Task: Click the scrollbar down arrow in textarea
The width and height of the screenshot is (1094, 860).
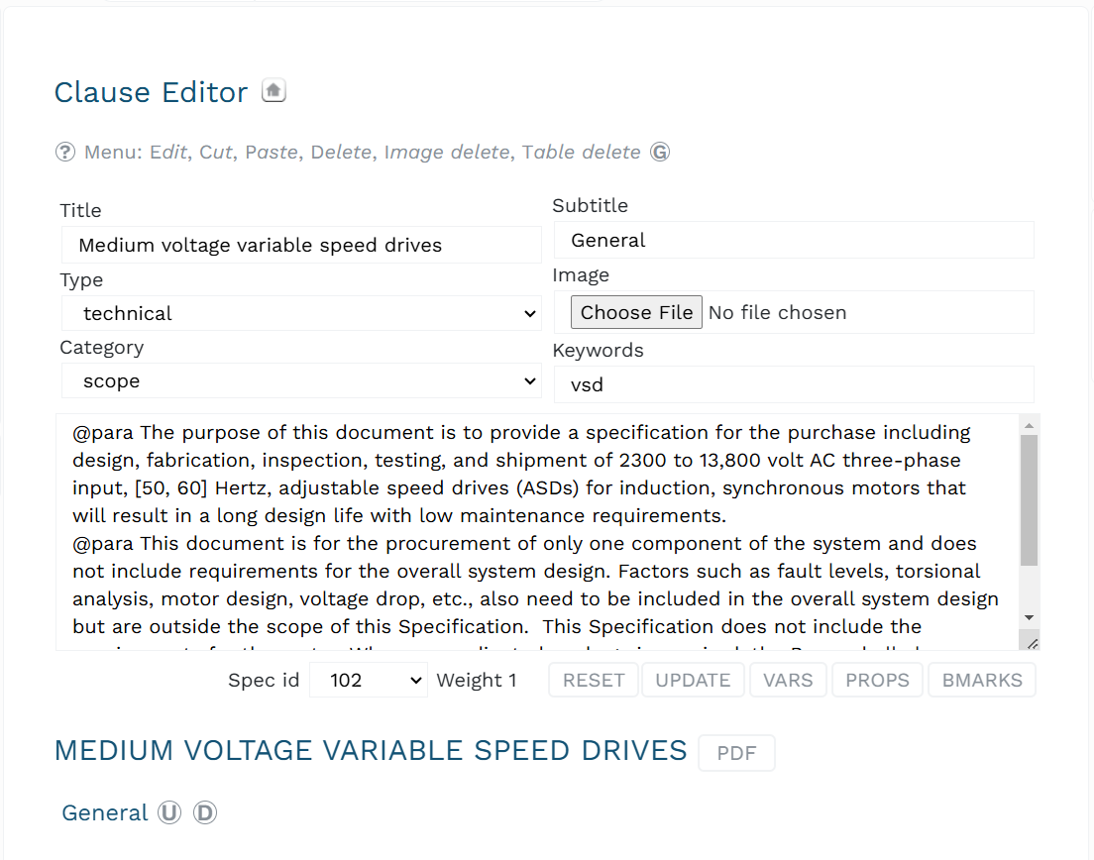Action: (1030, 618)
